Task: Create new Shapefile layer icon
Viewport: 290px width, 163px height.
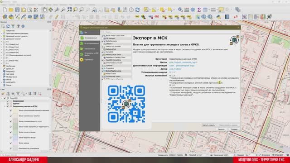Action: 17,17
